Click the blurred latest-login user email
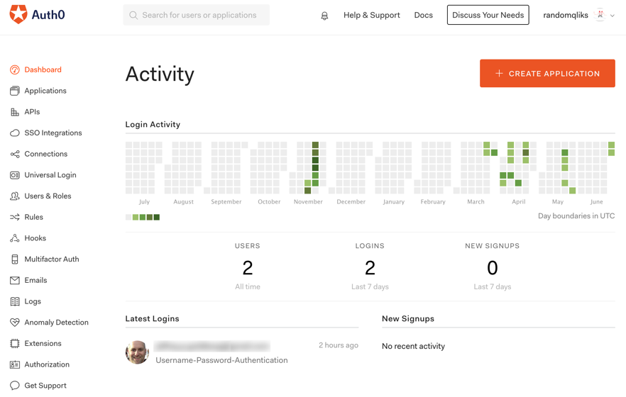 212,346
